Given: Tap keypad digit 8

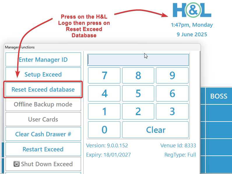Looking at the screenshot, I should [x=138, y=75].
